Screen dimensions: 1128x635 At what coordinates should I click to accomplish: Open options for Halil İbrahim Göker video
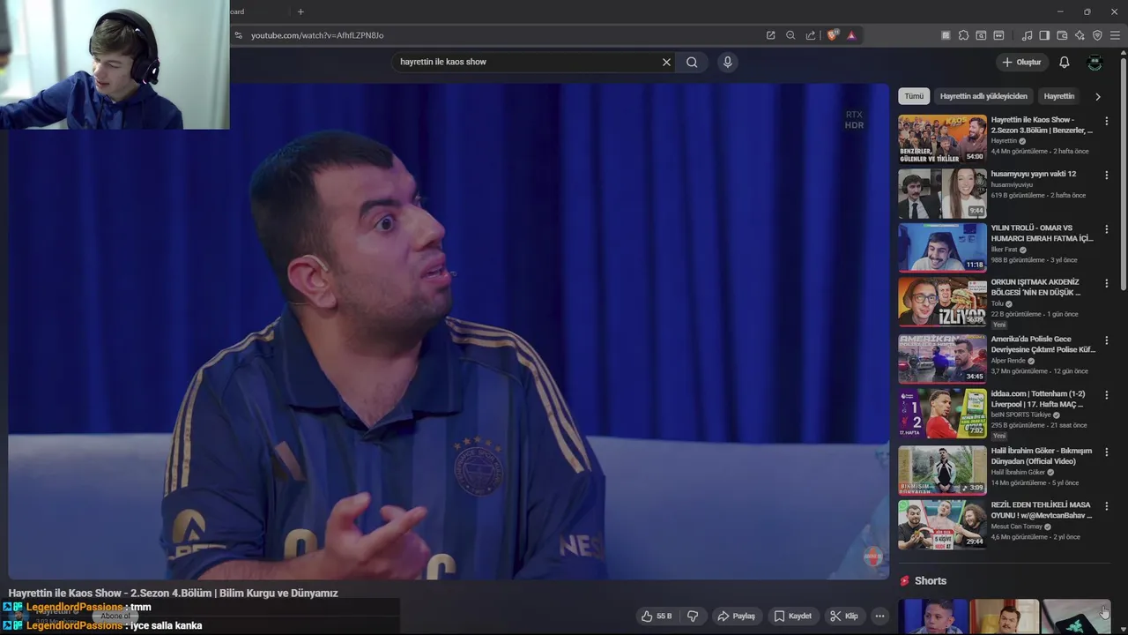tap(1107, 452)
